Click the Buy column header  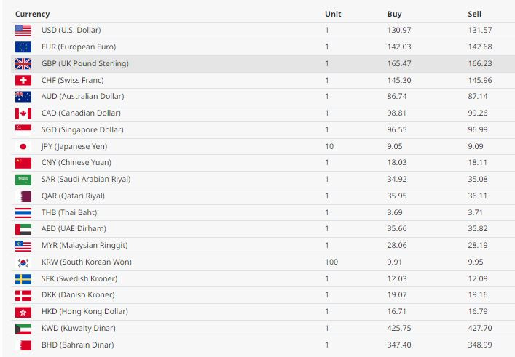[395, 14]
